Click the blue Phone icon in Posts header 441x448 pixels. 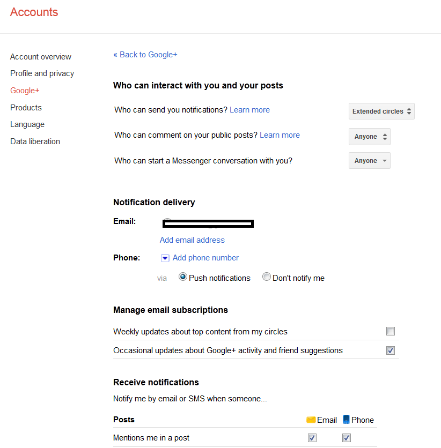(x=346, y=420)
